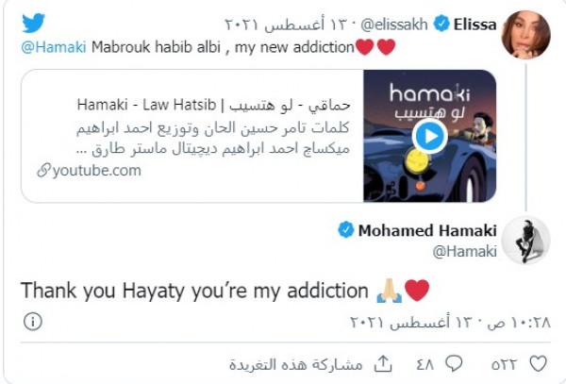Click the @Hamaki handle under the name
This screenshot has width=566, height=384.
click(x=464, y=251)
